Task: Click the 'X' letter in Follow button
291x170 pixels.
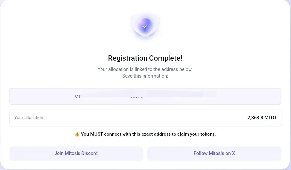Action: coord(233,153)
